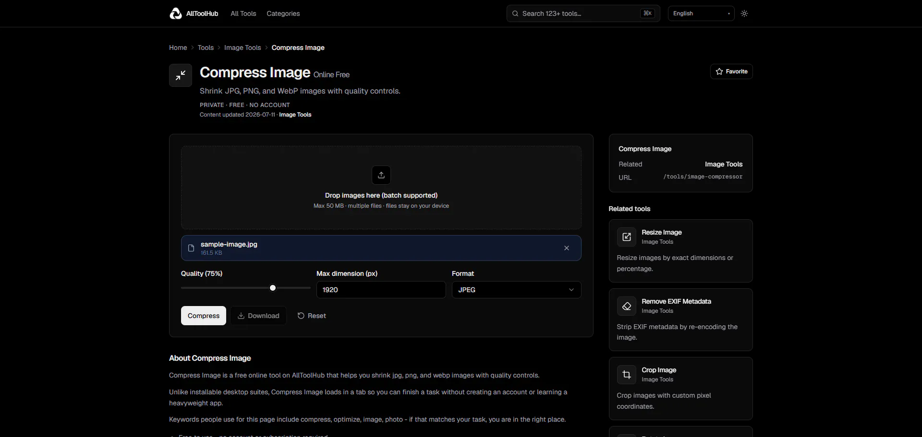Open the JPEG format dropdown

517,290
